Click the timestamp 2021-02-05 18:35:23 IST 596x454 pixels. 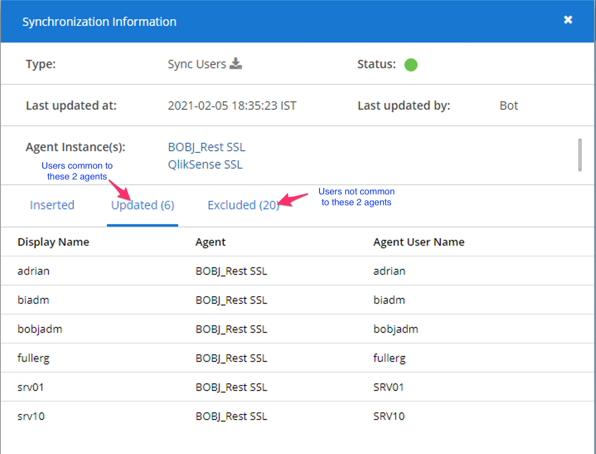(x=232, y=106)
